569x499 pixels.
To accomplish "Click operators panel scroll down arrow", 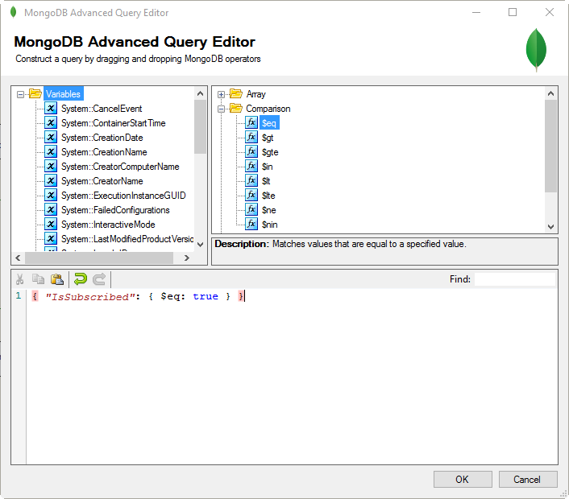I will coord(550,227).
